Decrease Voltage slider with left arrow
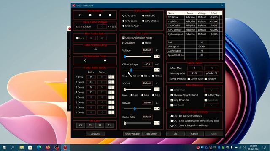The width and height of the screenshot is (270, 151). [155, 56]
